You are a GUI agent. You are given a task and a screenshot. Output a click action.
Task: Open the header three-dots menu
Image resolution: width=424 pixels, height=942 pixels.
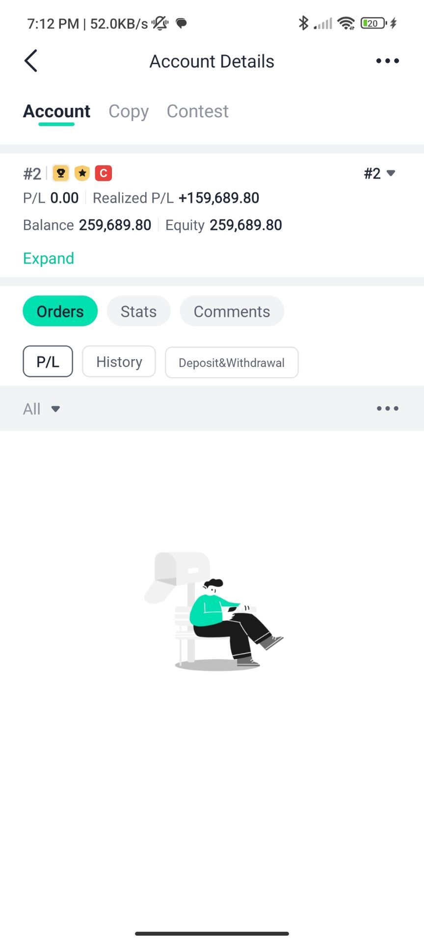tap(387, 61)
